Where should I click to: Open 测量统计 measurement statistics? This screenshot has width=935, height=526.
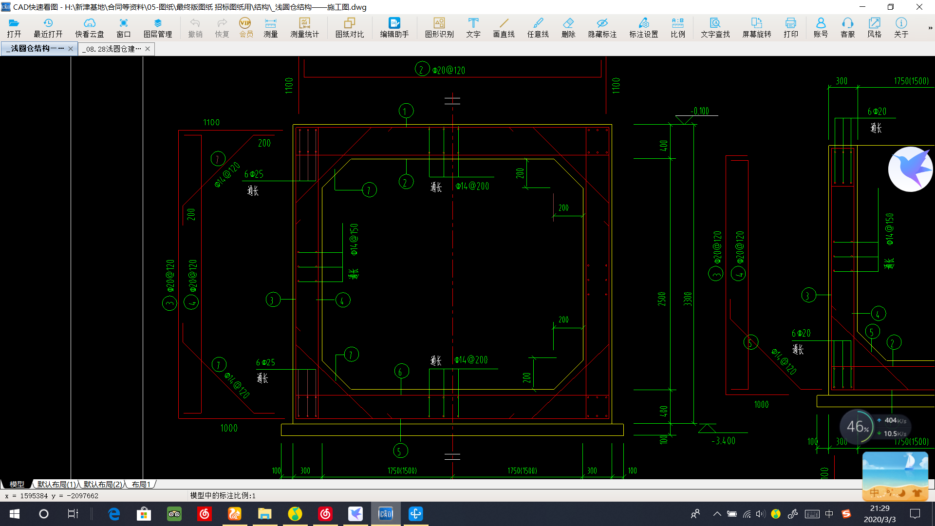pyautogui.click(x=305, y=28)
